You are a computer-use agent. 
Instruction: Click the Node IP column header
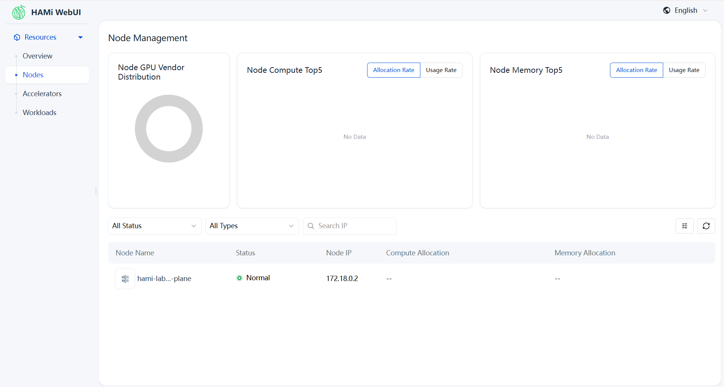339,253
